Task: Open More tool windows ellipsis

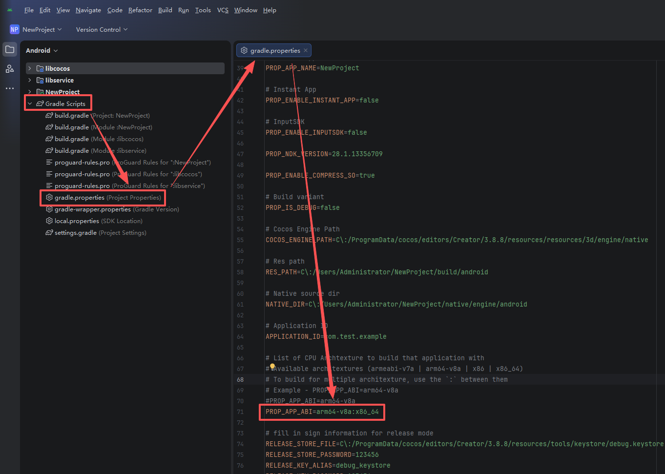Action: tap(10, 88)
